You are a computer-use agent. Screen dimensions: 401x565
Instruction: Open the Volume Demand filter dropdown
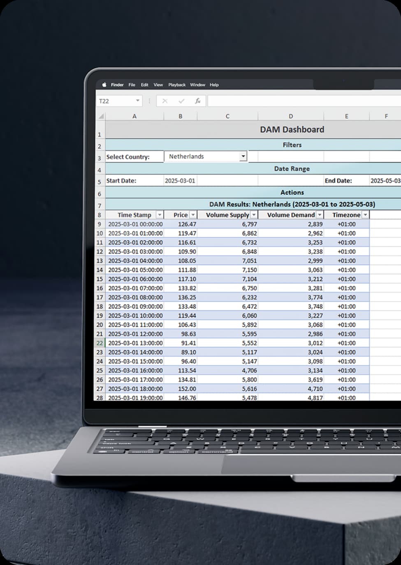[320, 215]
